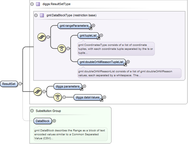Collapse the ResultSet root element

click(x=20, y=84)
